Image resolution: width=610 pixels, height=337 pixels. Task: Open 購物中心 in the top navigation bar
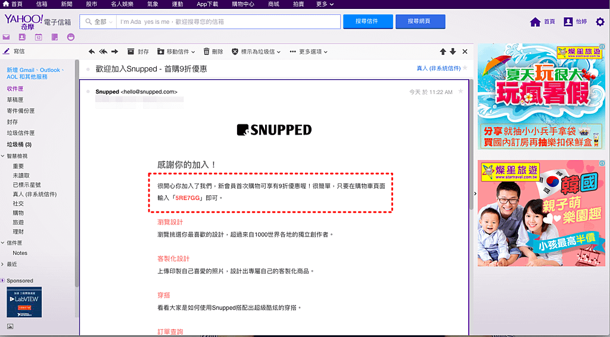click(x=243, y=4)
